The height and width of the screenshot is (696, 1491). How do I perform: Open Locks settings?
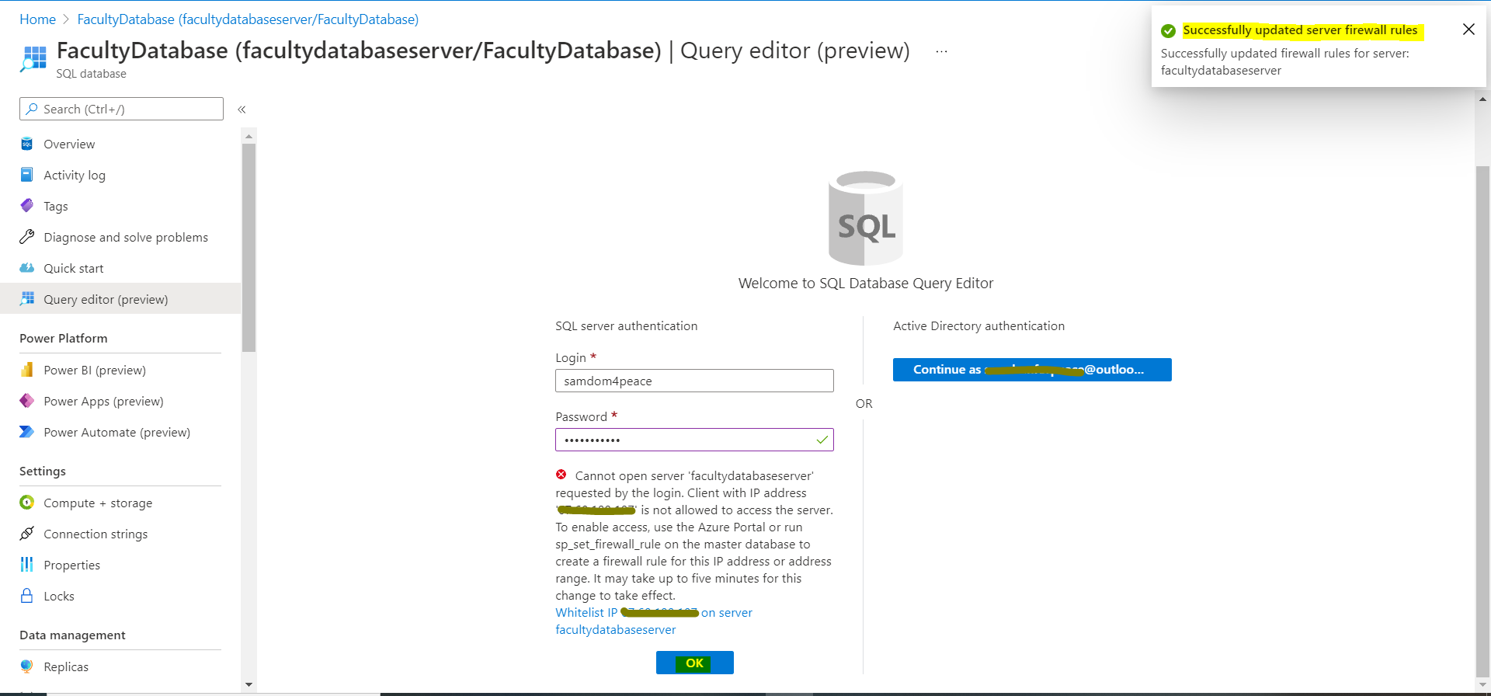point(120,596)
